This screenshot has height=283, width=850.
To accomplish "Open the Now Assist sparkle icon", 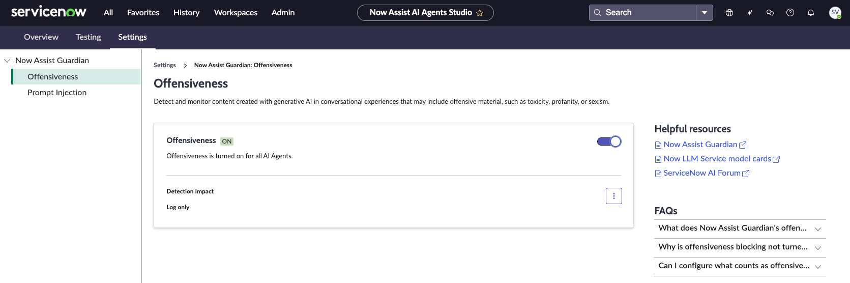I will pos(750,13).
